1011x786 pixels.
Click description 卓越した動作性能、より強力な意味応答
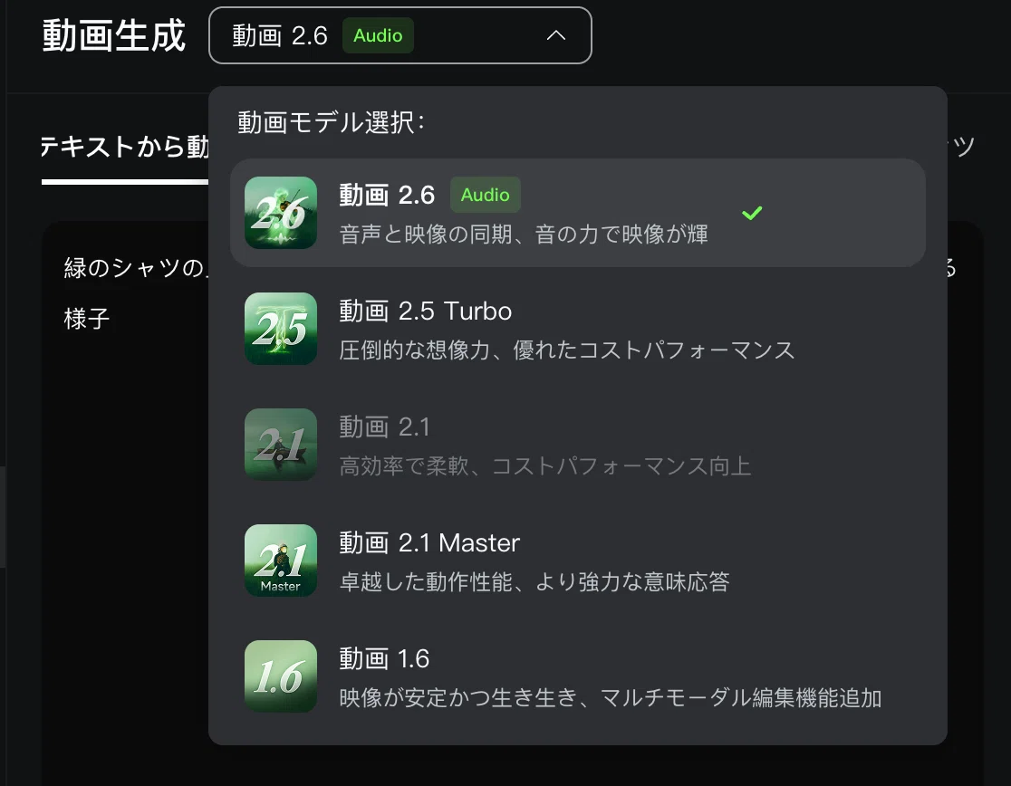pos(534,581)
